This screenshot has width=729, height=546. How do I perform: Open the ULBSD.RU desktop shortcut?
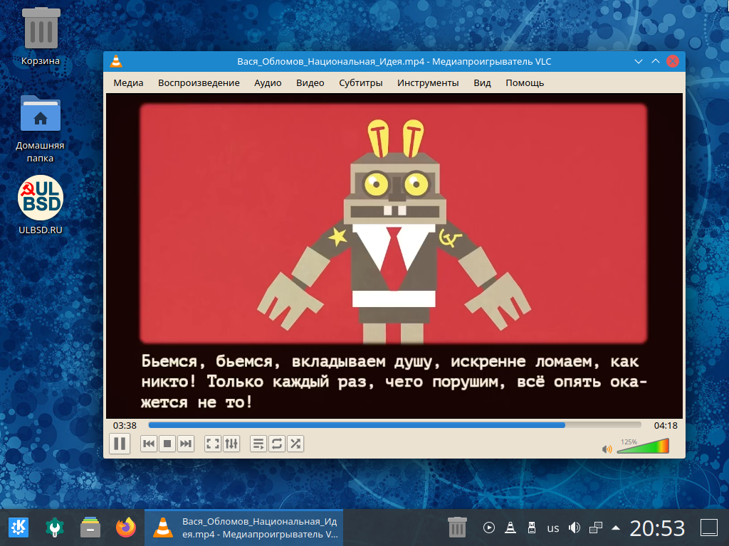click(x=41, y=198)
